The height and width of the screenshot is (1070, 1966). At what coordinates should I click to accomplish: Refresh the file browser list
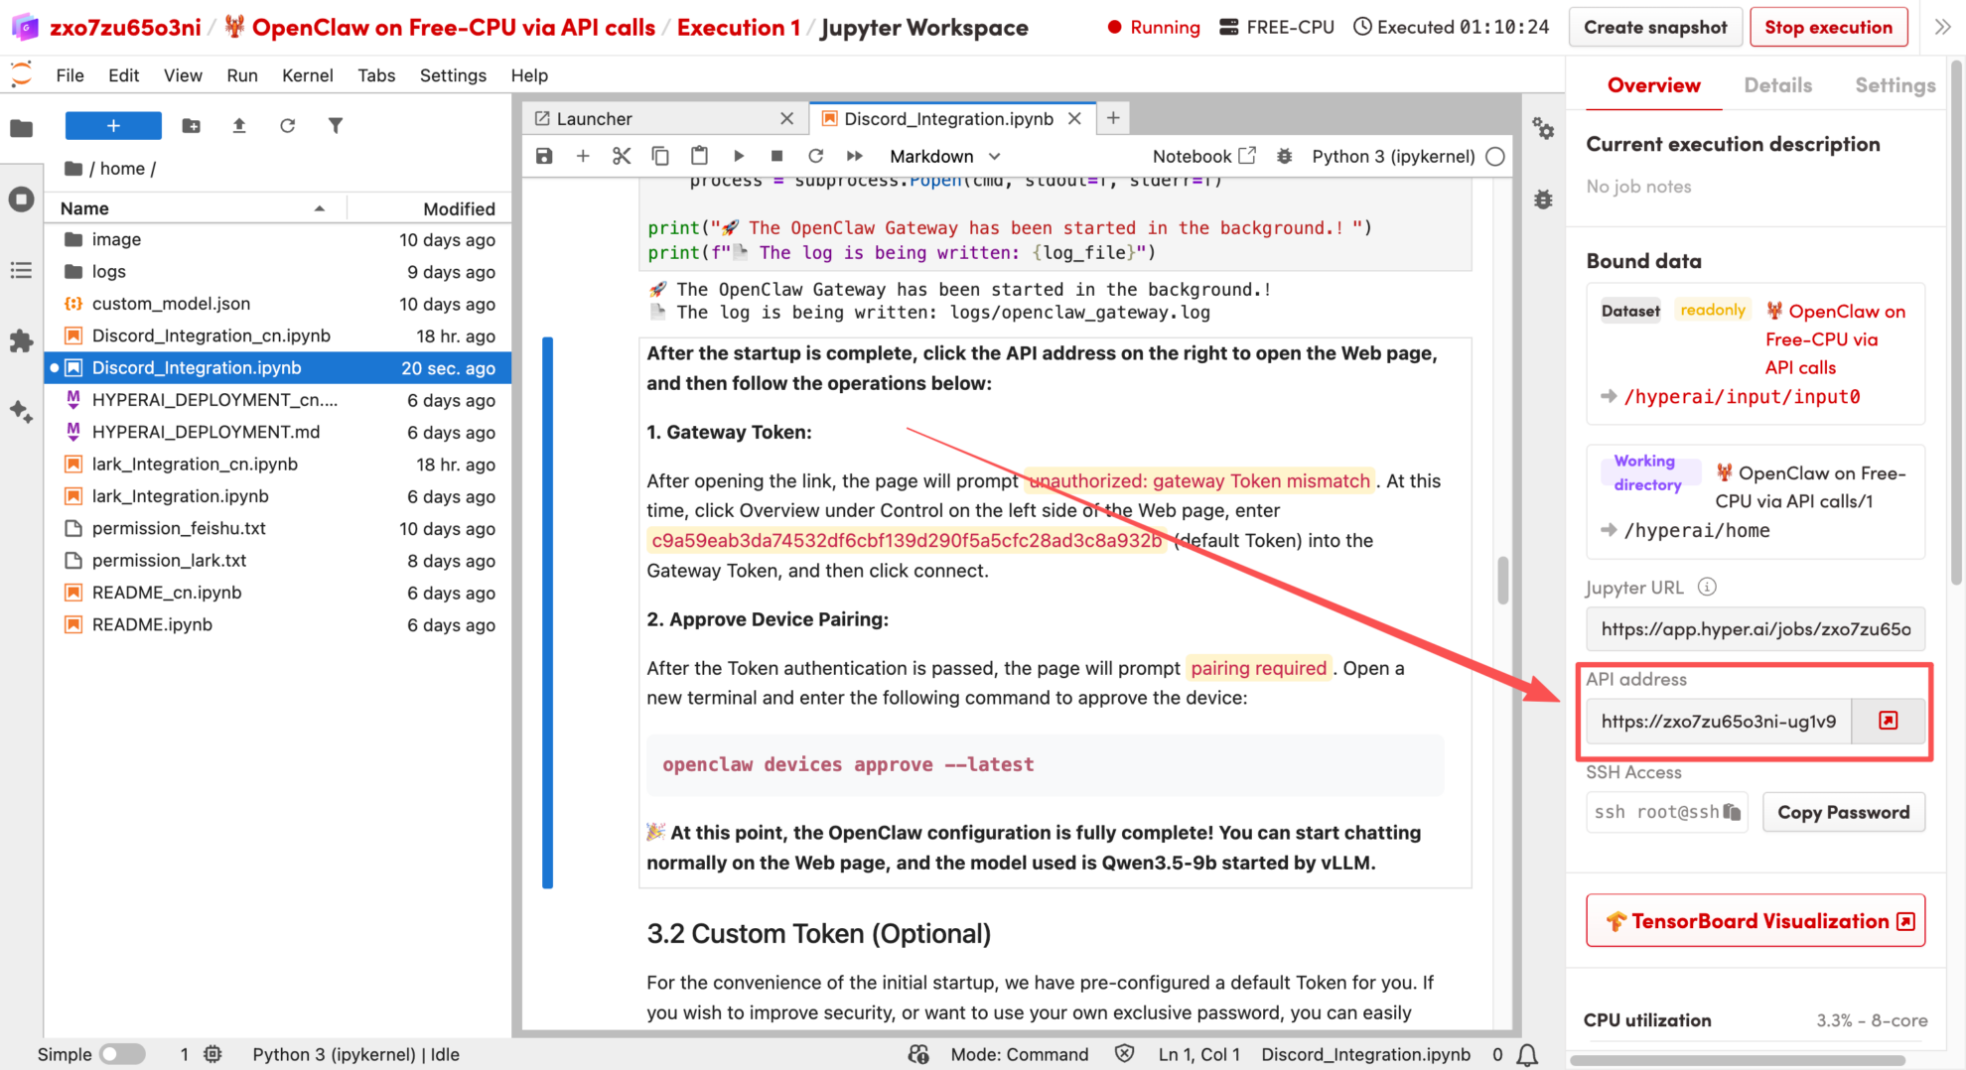pyautogui.click(x=287, y=126)
